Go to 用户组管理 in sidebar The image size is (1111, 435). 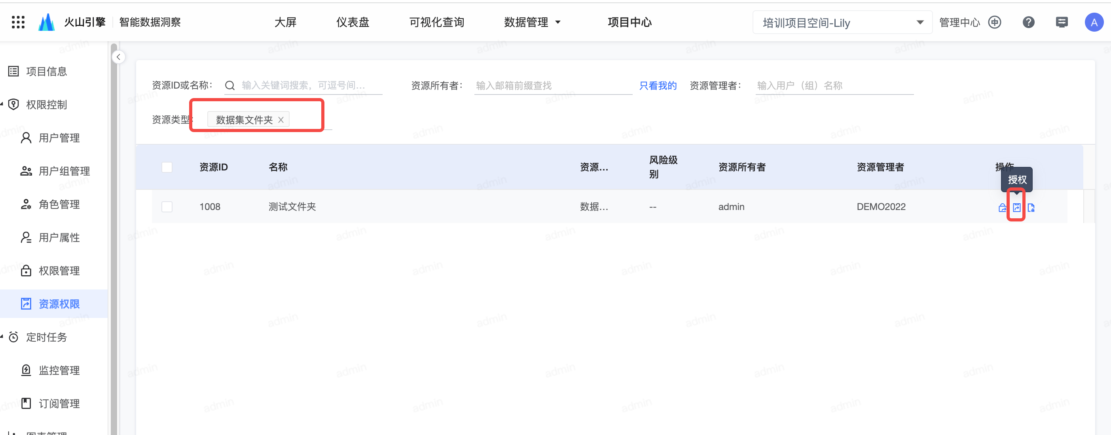pos(64,171)
